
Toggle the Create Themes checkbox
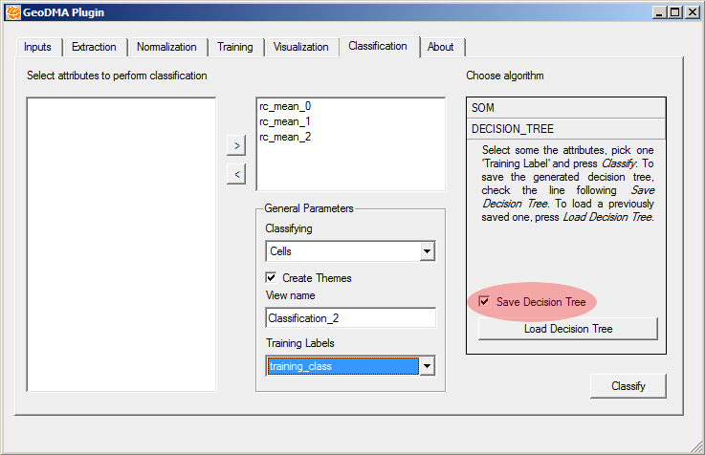coord(272,278)
